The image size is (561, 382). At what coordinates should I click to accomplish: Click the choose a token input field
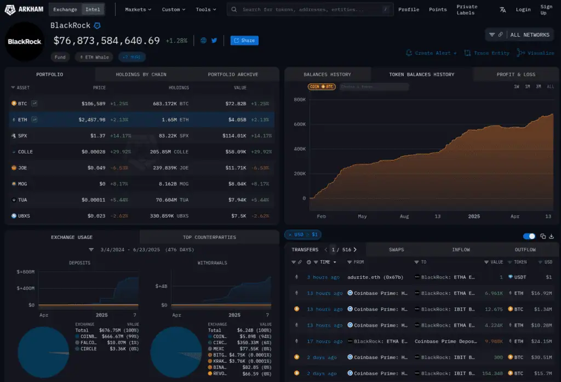[x=374, y=87]
